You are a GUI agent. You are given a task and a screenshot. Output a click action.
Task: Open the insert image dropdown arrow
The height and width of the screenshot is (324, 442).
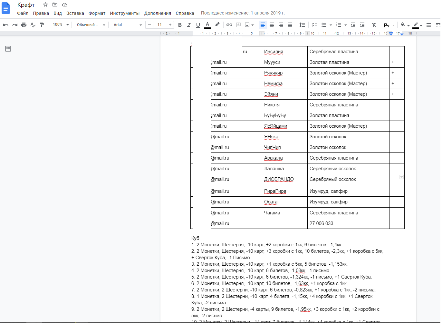click(x=253, y=25)
